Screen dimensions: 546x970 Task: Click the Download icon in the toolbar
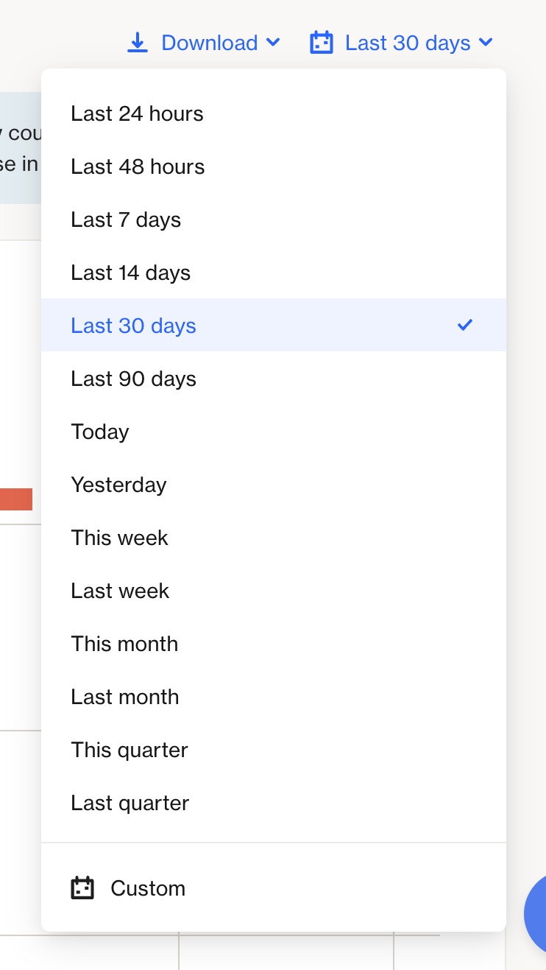click(138, 43)
